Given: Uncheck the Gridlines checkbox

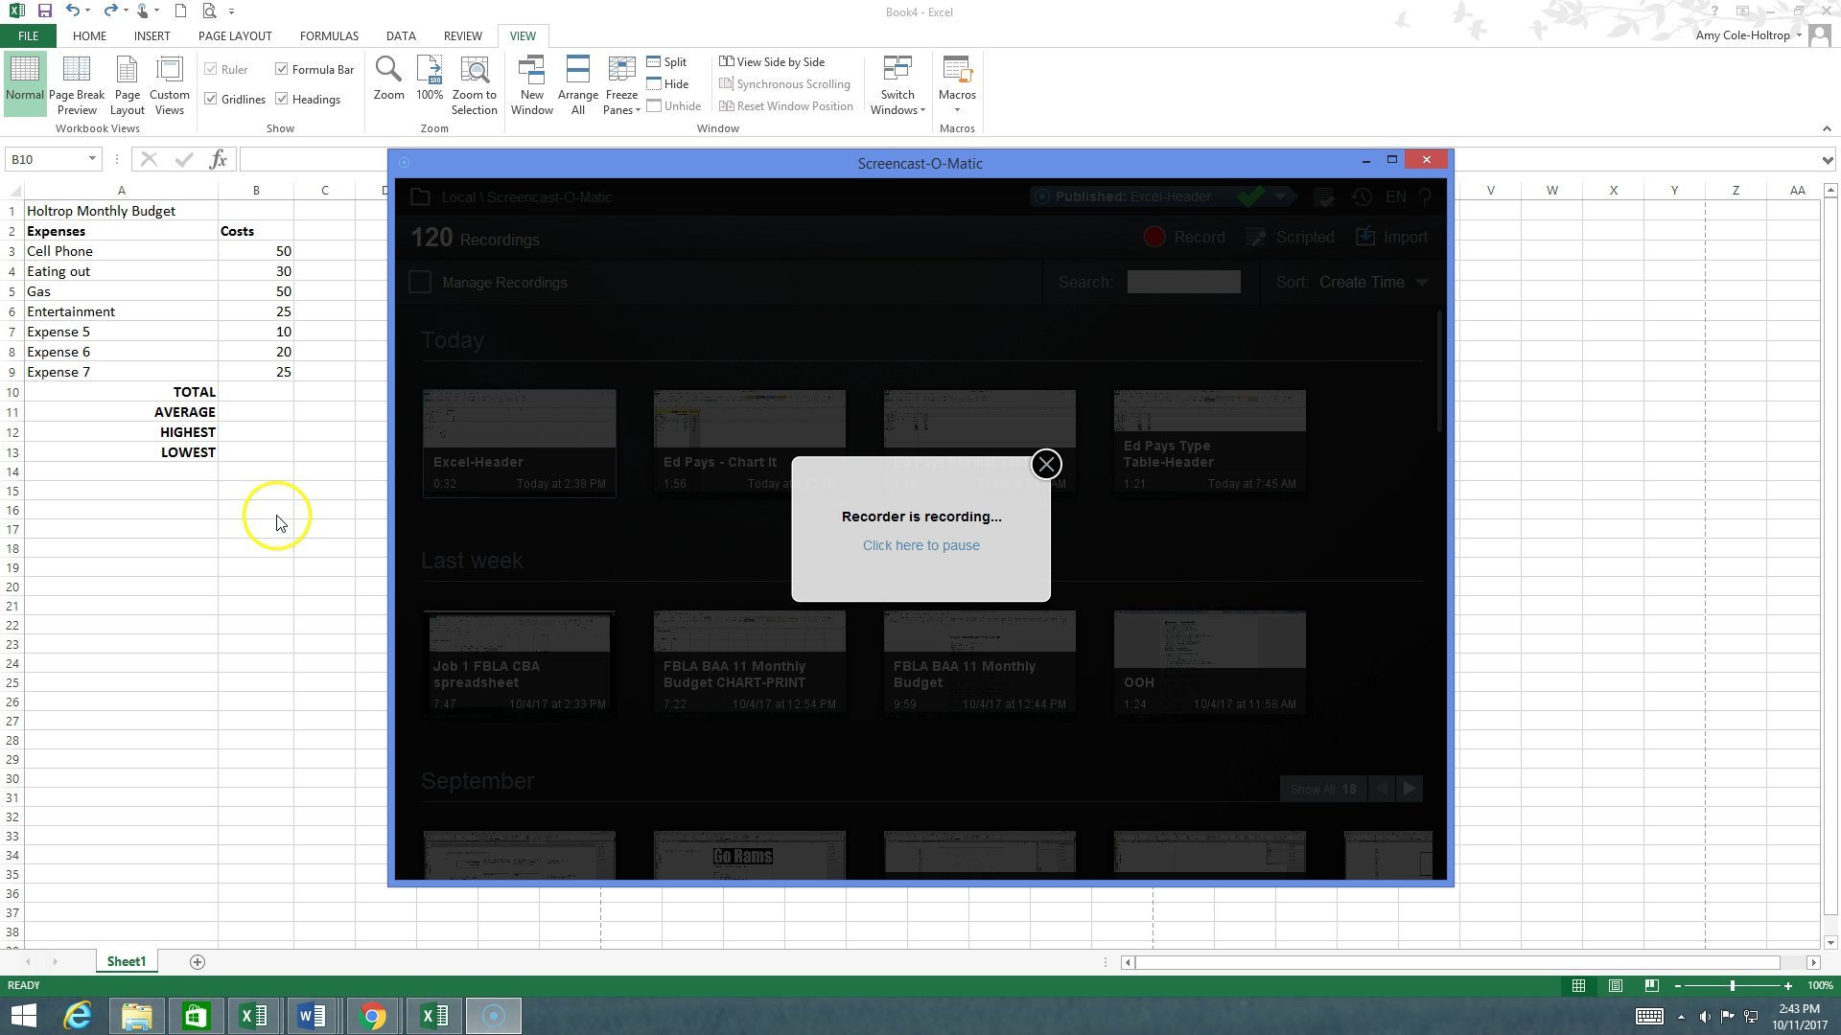Looking at the screenshot, I should click(213, 99).
